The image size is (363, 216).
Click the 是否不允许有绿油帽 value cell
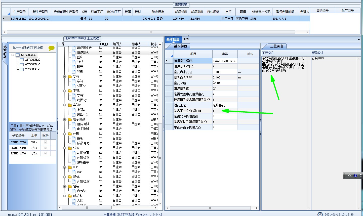(225, 111)
